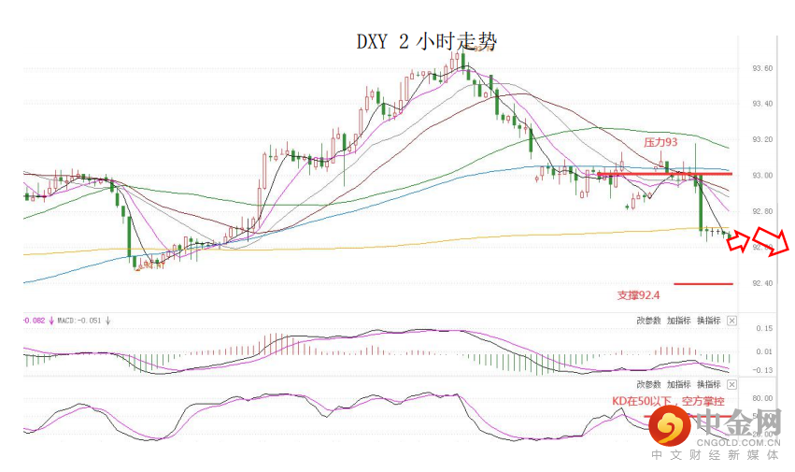Select 加指标 in the KD panel
Screen dimensions: 795x472
tap(678, 385)
